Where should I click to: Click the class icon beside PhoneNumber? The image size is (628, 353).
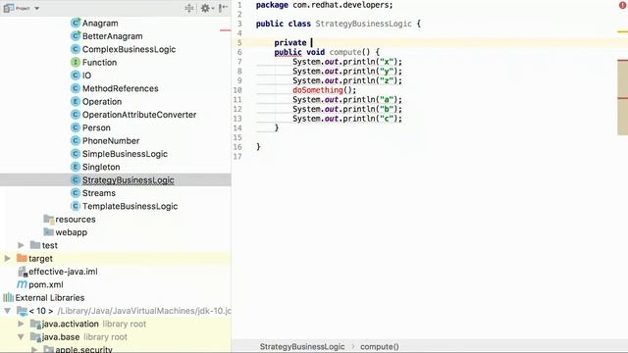(x=76, y=141)
